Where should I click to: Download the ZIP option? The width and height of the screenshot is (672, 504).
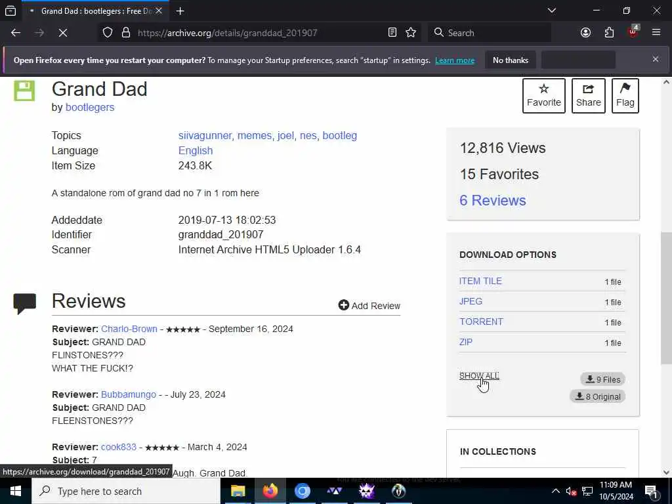click(466, 342)
